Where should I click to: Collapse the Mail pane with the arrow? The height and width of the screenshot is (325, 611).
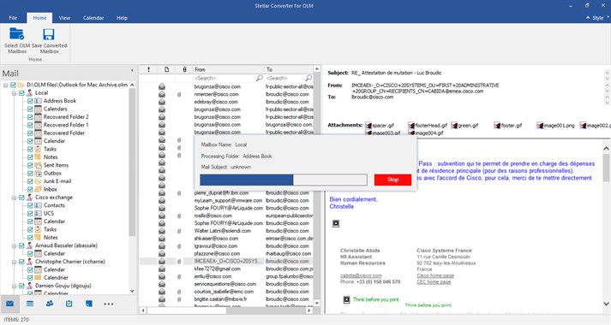tap(132, 71)
